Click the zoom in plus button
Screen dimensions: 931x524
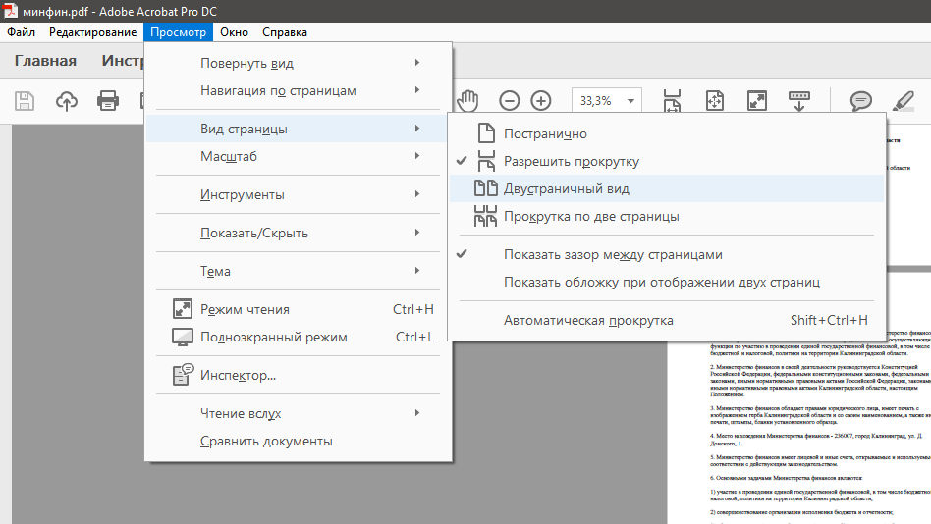541,100
